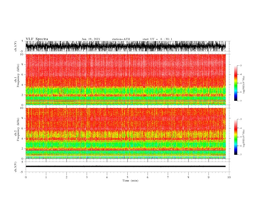Click the "7" tick label on the time axis

click(168, 177)
